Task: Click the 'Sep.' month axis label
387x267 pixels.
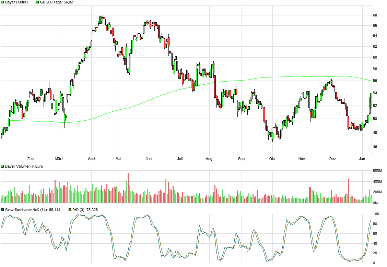Action: tap(242, 159)
